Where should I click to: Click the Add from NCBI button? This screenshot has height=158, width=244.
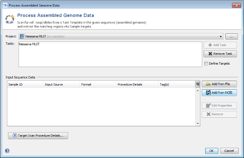(x=219, y=93)
